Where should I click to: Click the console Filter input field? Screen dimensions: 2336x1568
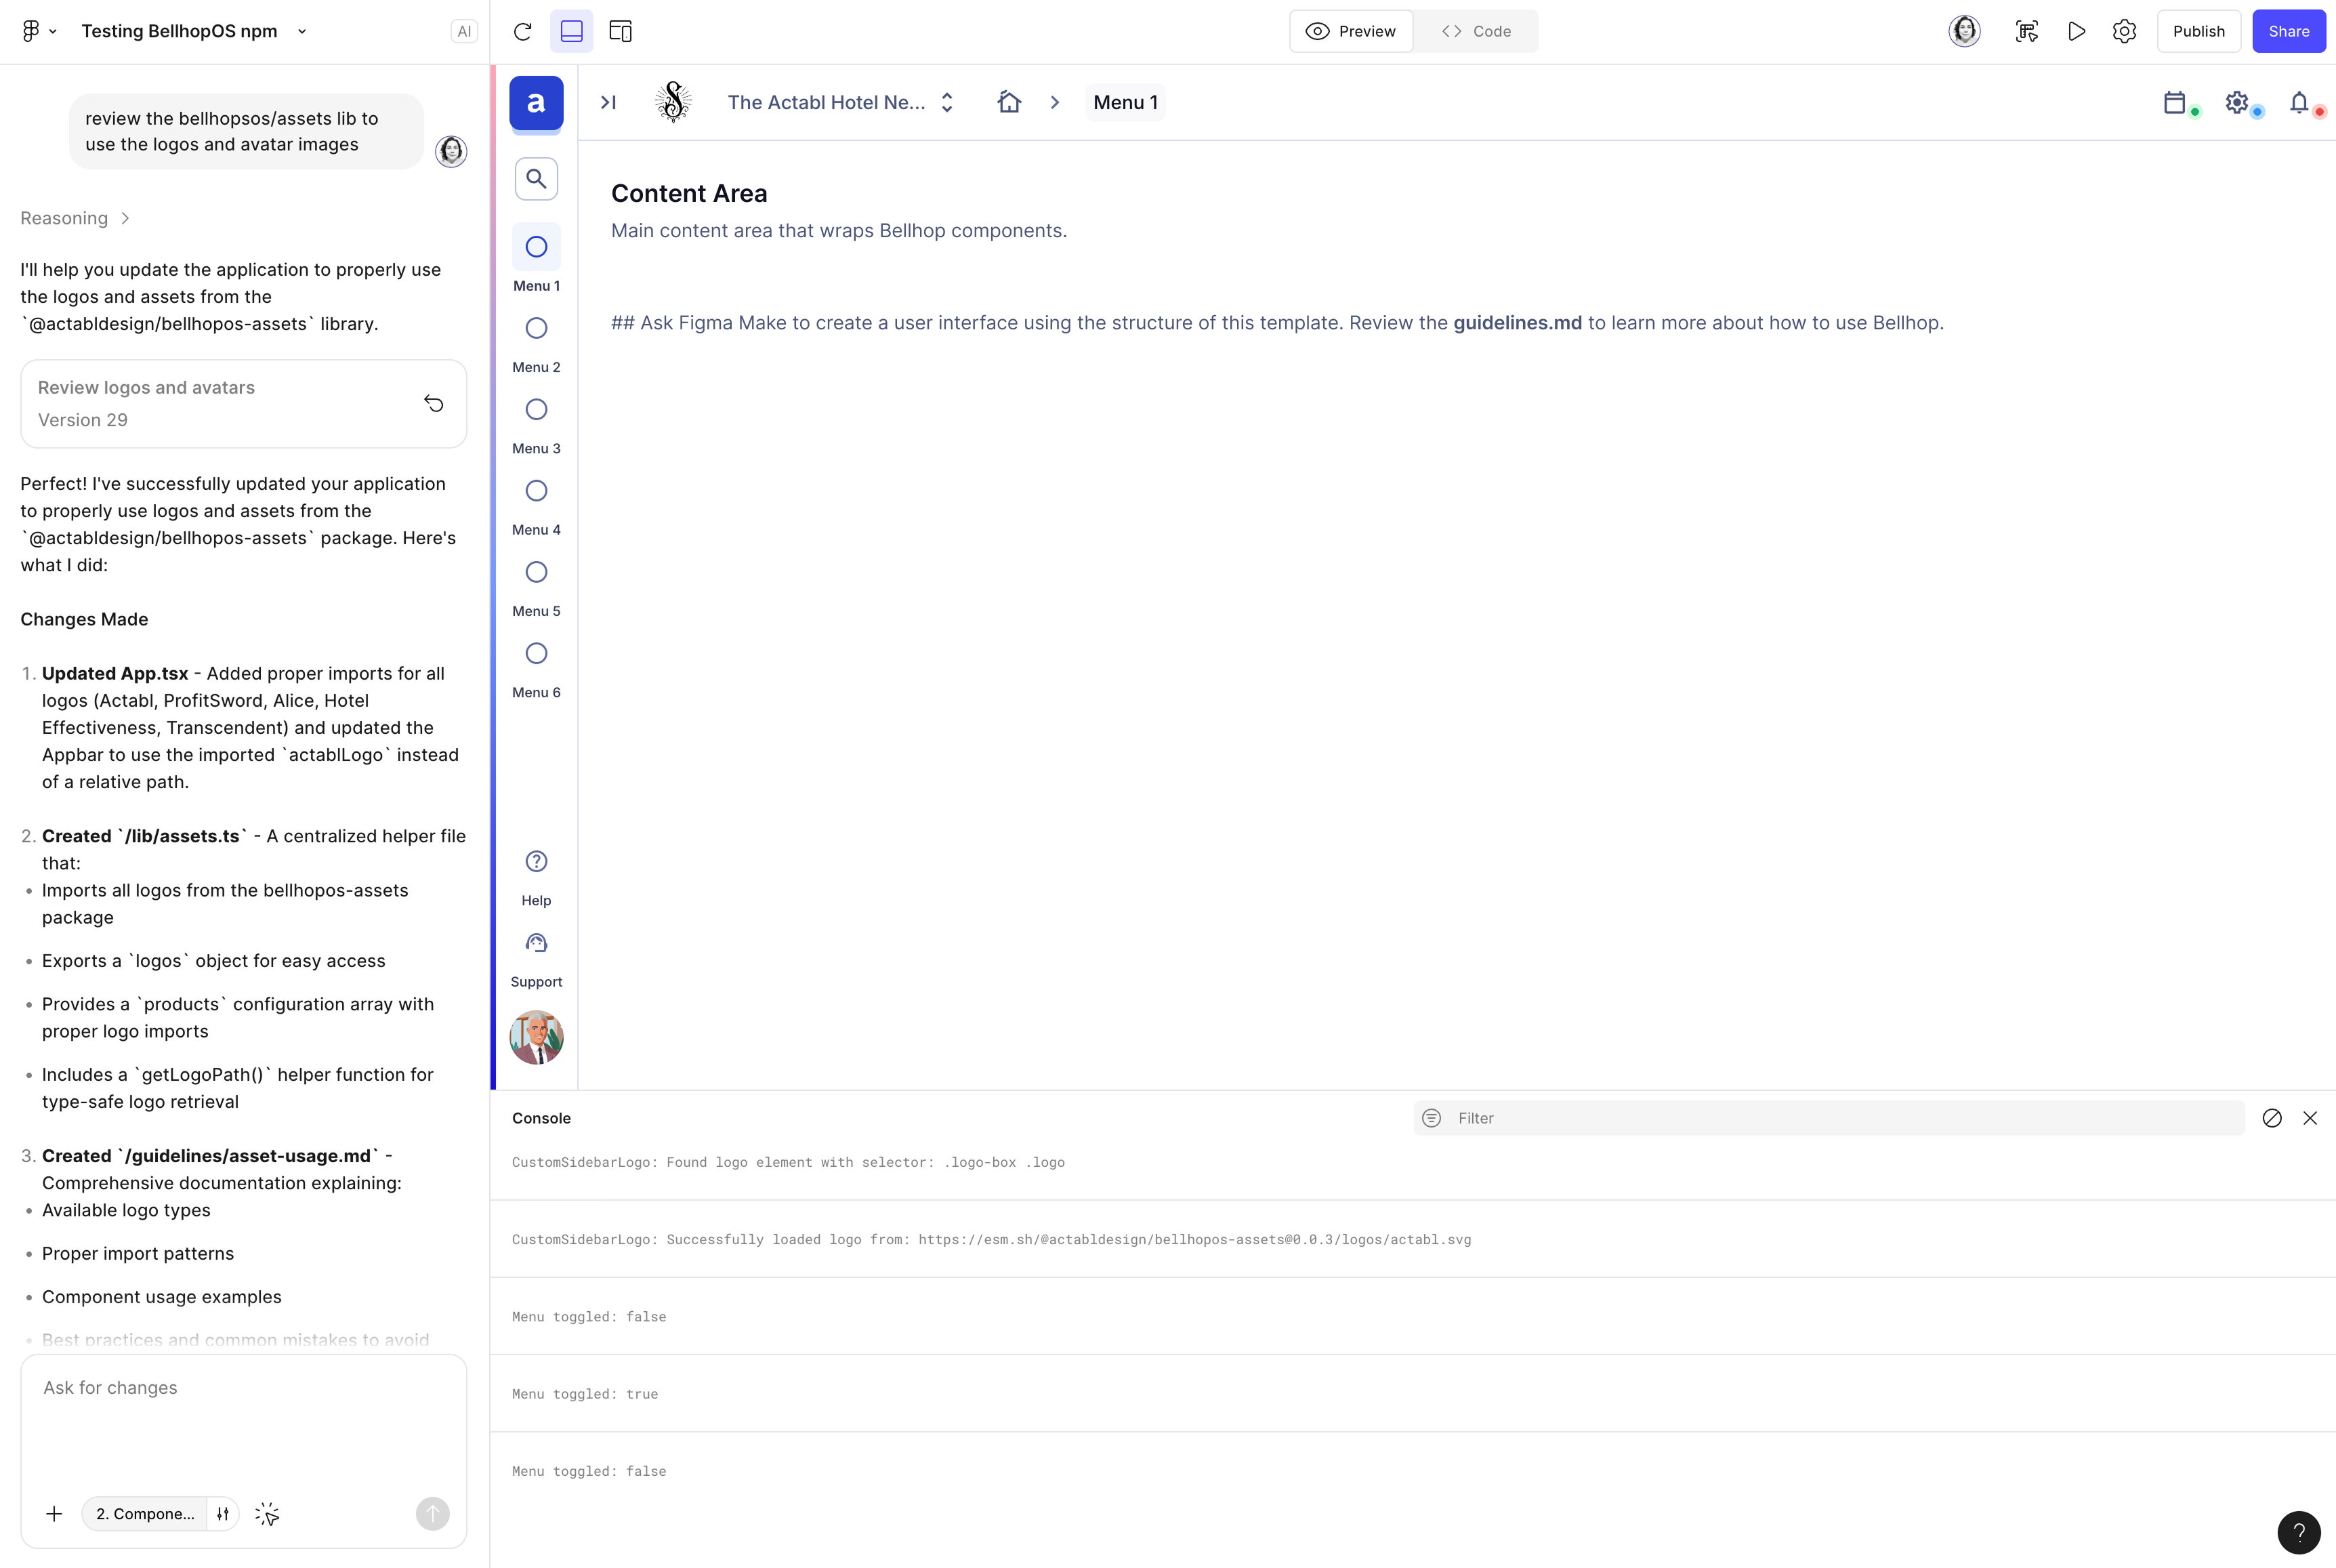point(1839,1118)
